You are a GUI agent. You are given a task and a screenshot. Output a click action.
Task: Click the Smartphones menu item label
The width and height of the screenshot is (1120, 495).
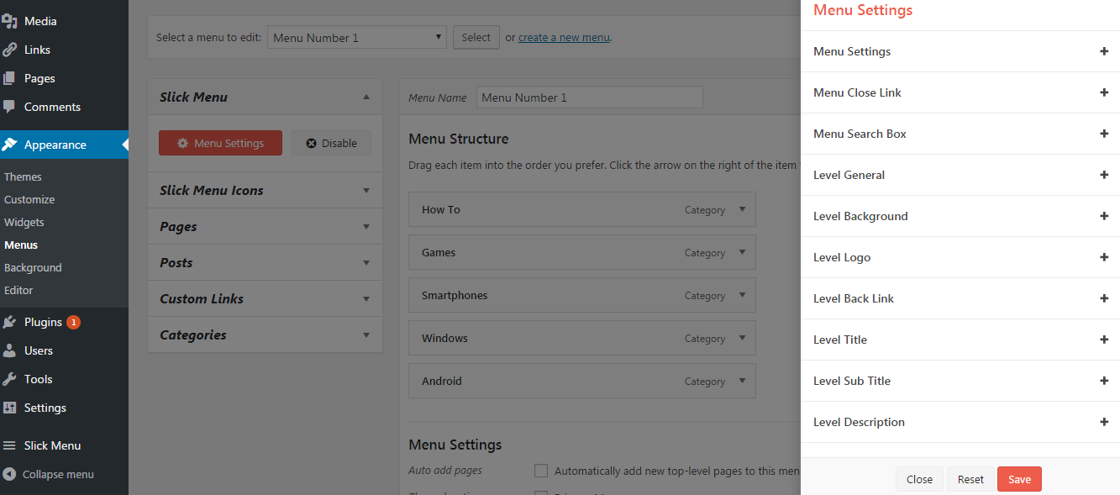[455, 295]
